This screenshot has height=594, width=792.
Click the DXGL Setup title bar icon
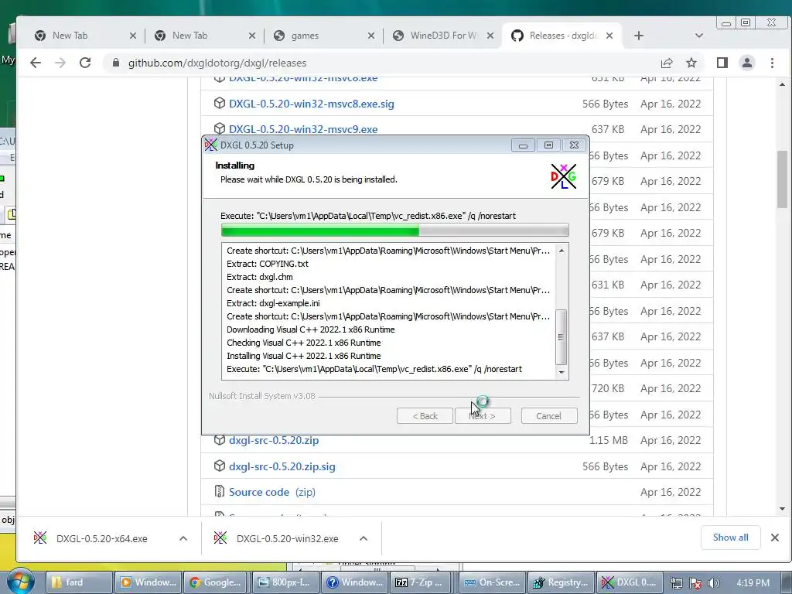(210, 145)
